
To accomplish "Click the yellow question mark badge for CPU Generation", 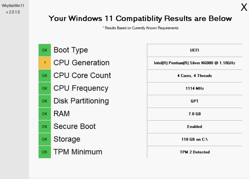I will coord(45,63).
